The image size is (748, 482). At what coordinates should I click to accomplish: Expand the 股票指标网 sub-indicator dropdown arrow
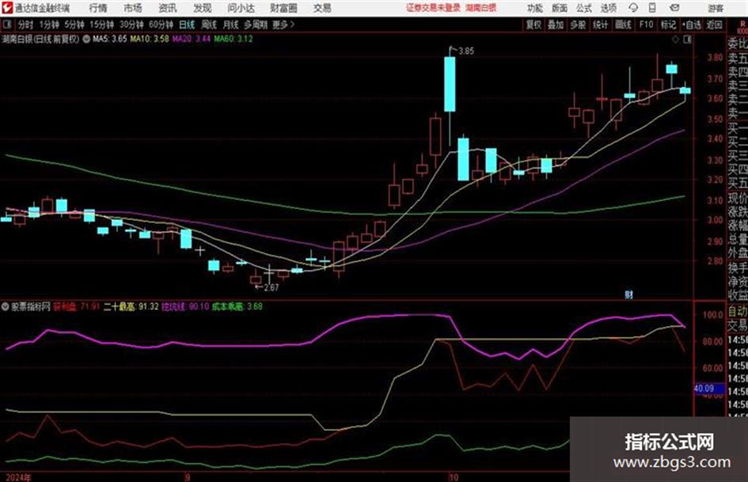pyautogui.click(x=6, y=306)
